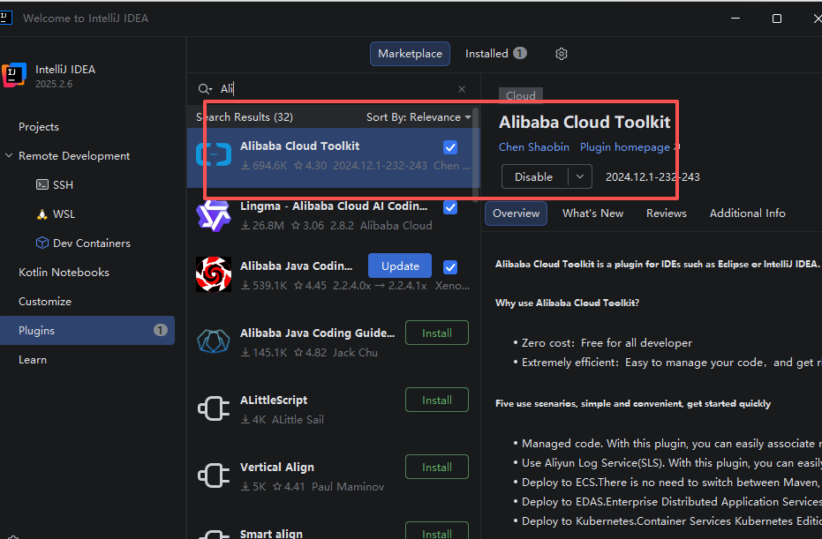Viewport: 822px width, 539px height.
Task: Click the ALittleScript plugin plug icon
Action: coord(214,408)
